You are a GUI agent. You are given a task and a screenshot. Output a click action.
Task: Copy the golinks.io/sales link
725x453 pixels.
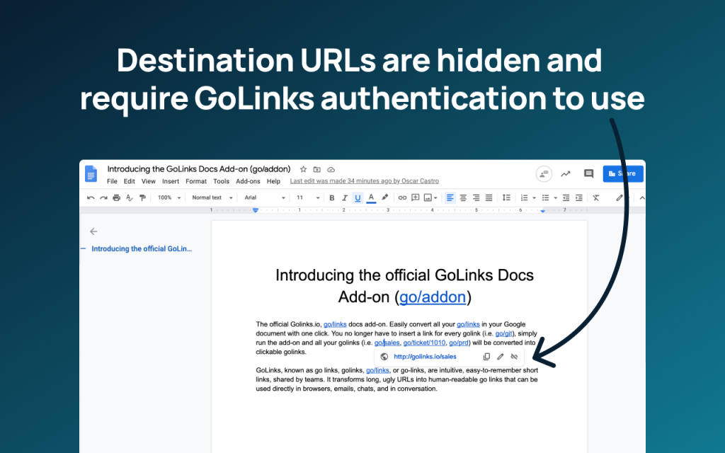click(486, 357)
